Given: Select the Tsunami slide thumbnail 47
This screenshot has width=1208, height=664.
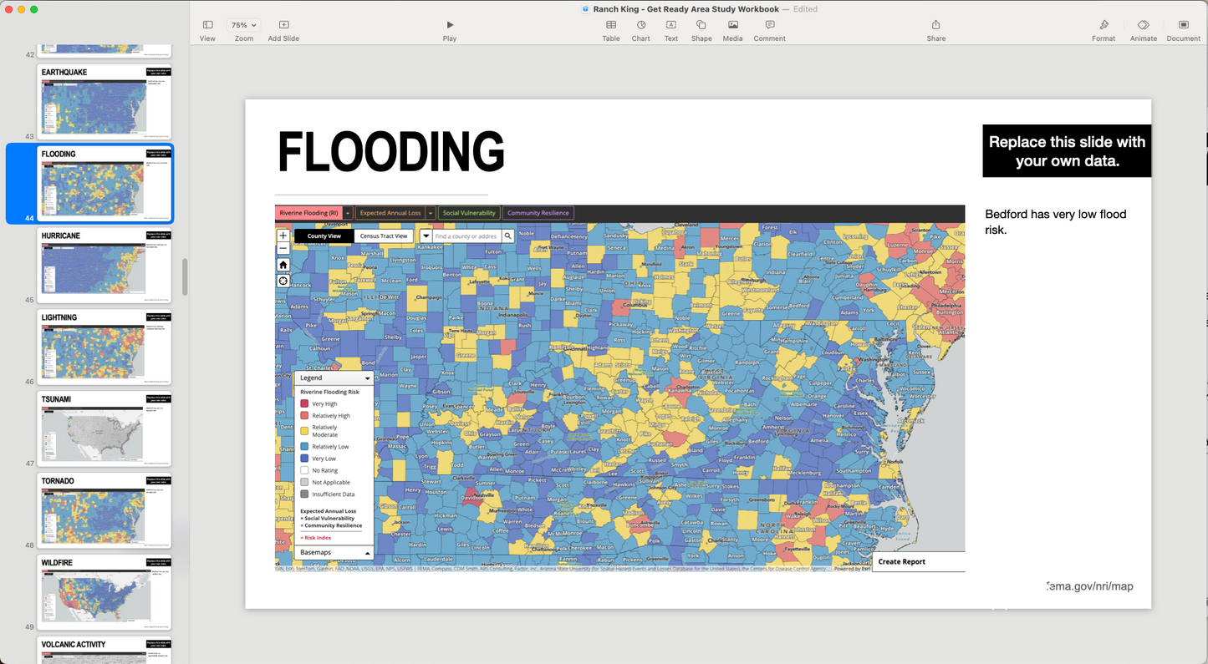Looking at the screenshot, I should coord(104,428).
